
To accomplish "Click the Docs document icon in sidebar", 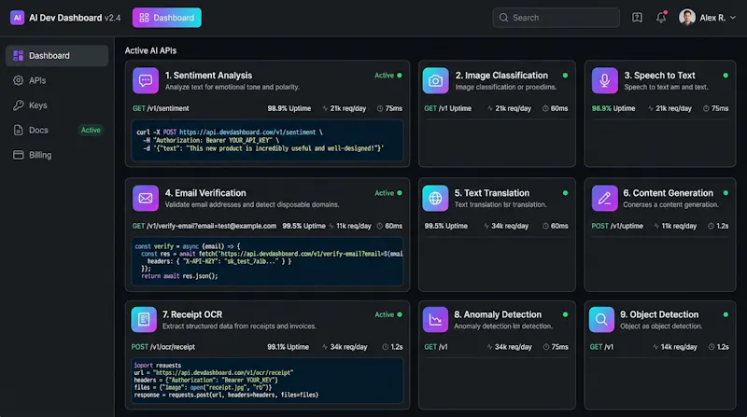I will (18, 130).
